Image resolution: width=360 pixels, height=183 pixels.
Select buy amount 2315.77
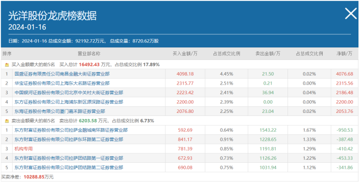point(185,83)
